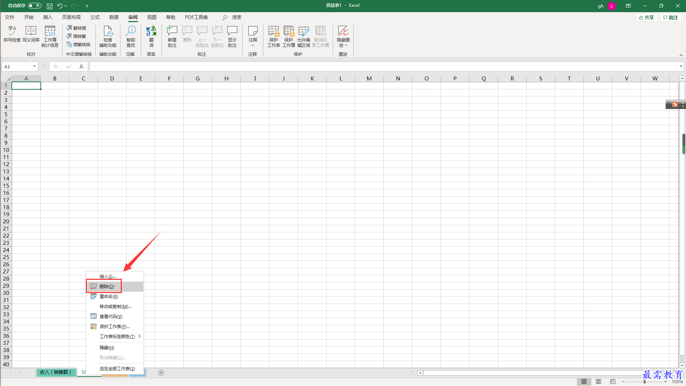Customize the Quick Access Toolbar
The width and height of the screenshot is (686, 386).
87,6
